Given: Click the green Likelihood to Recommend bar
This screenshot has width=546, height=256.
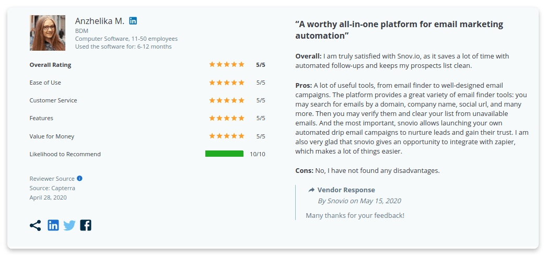Looking at the screenshot, I should (x=224, y=154).
